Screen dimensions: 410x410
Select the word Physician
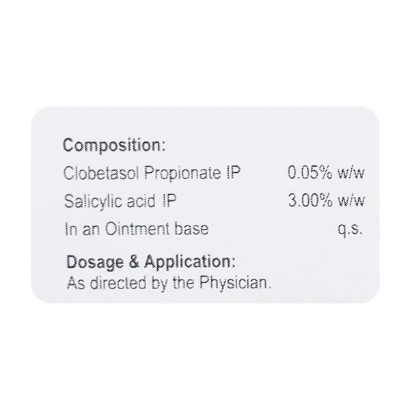pyautogui.click(x=236, y=281)
